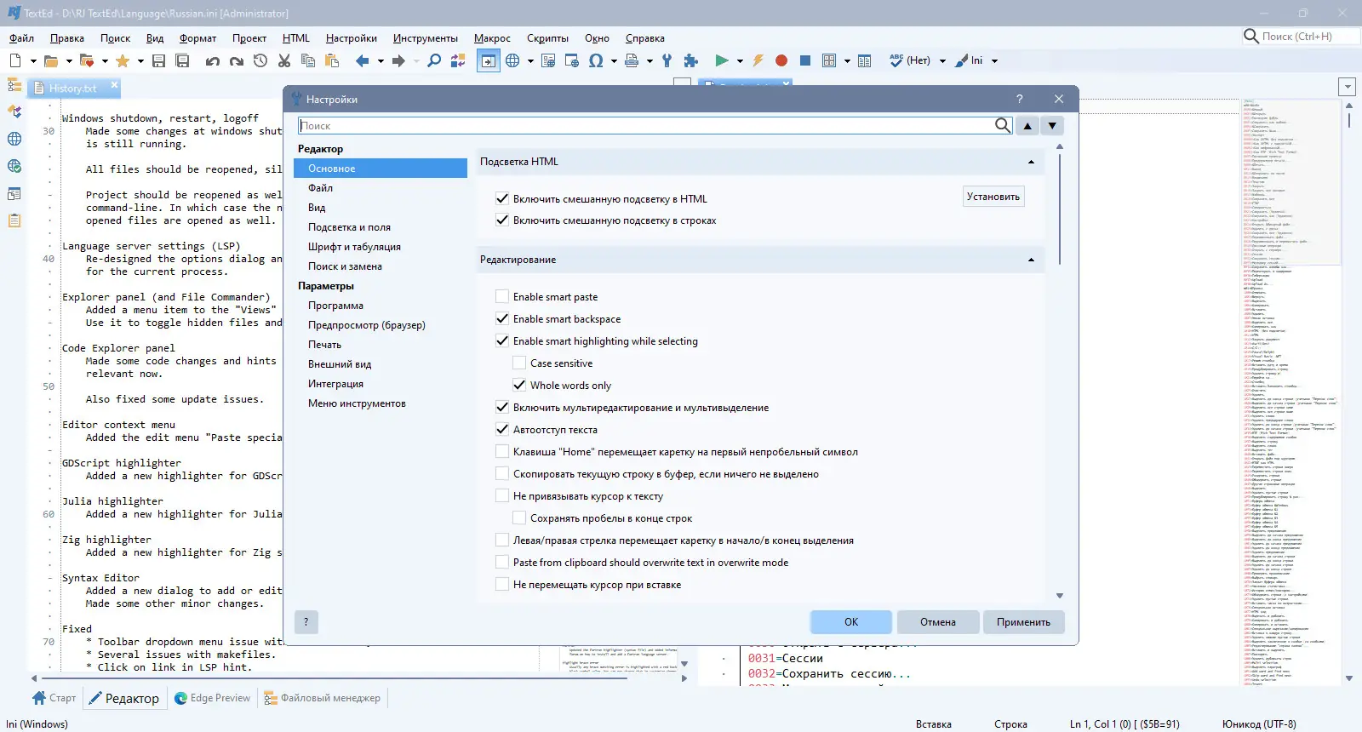Viewport: 1362px width, 732px height.
Task: Open the history clock icon
Action: point(260,60)
